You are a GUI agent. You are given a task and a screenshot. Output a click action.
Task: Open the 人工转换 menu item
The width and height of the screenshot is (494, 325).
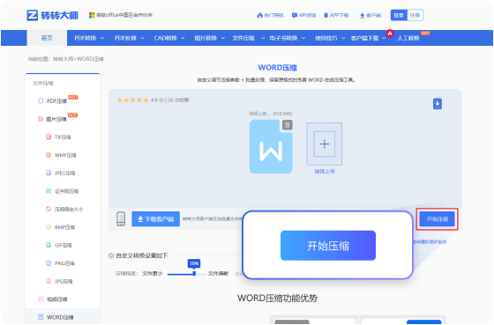pyautogui.click(x=408, y=38)
